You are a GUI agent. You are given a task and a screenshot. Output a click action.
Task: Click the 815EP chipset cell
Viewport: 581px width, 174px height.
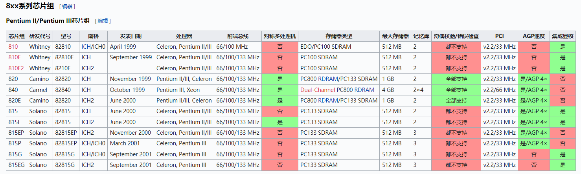(17, 133)
